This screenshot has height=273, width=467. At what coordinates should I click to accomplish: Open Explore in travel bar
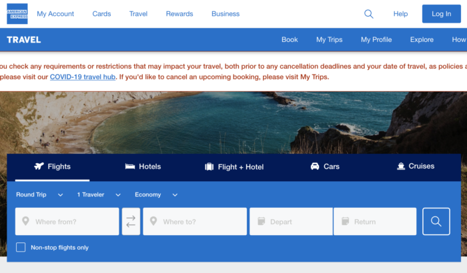pyautogui.click(x=422, y=39)
